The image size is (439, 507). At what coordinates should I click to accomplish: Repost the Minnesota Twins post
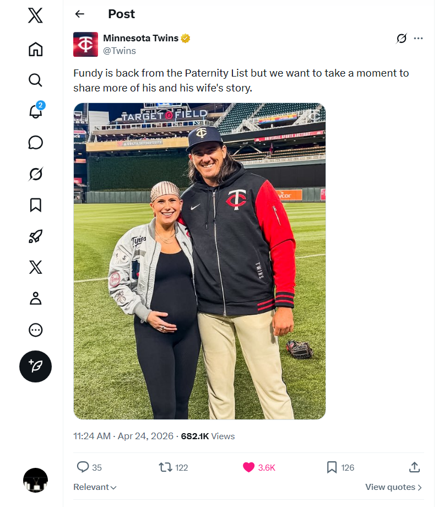165,467
